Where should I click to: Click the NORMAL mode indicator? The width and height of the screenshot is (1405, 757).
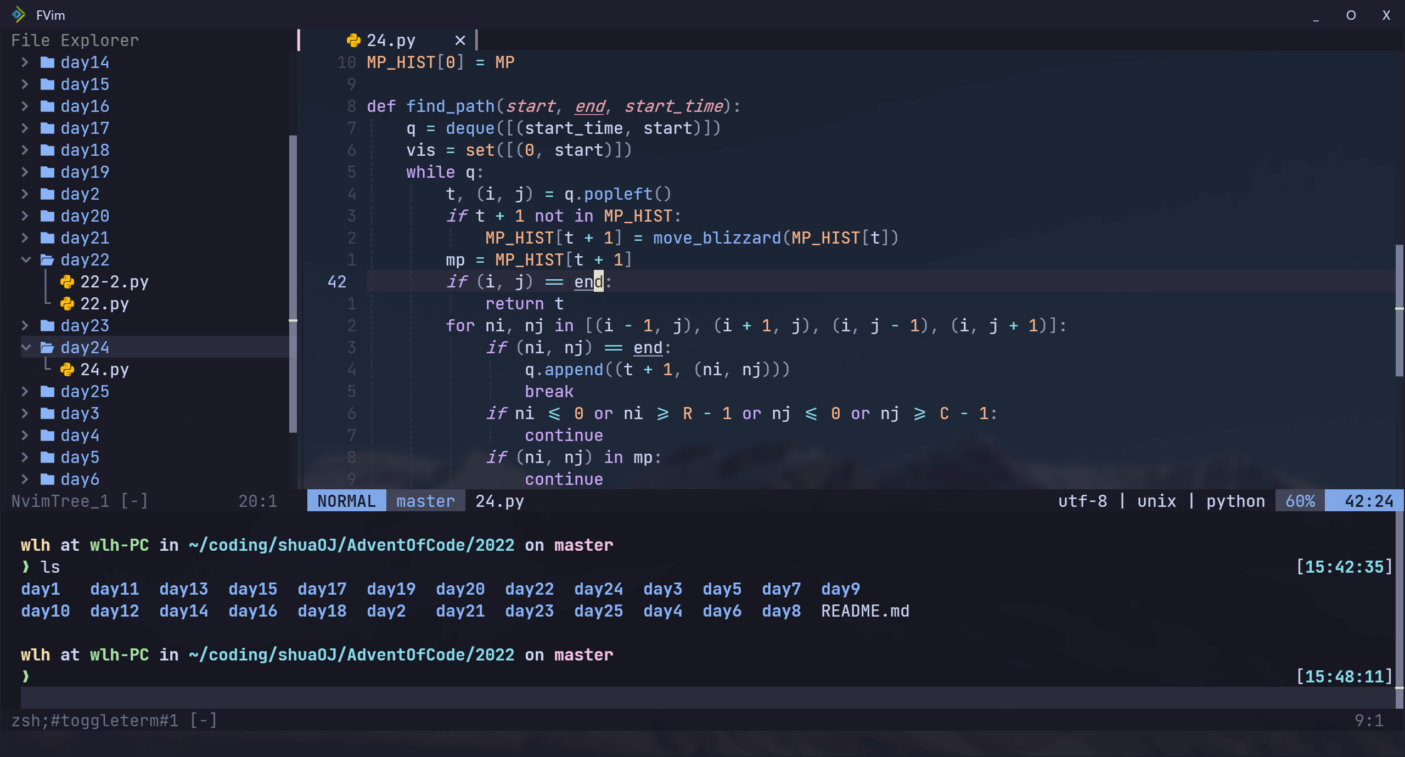pos(346,501)
